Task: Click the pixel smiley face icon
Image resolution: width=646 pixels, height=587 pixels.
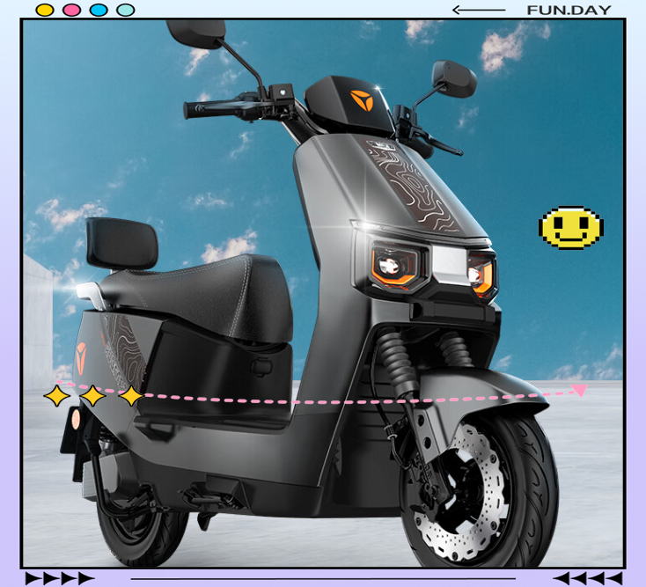Action: click(571, 228)
